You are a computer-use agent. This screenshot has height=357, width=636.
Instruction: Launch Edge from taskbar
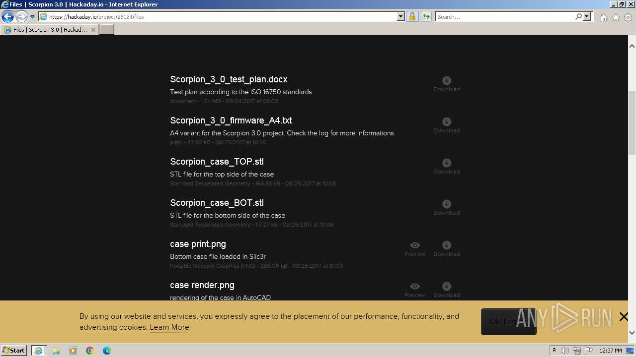point(107,351)
